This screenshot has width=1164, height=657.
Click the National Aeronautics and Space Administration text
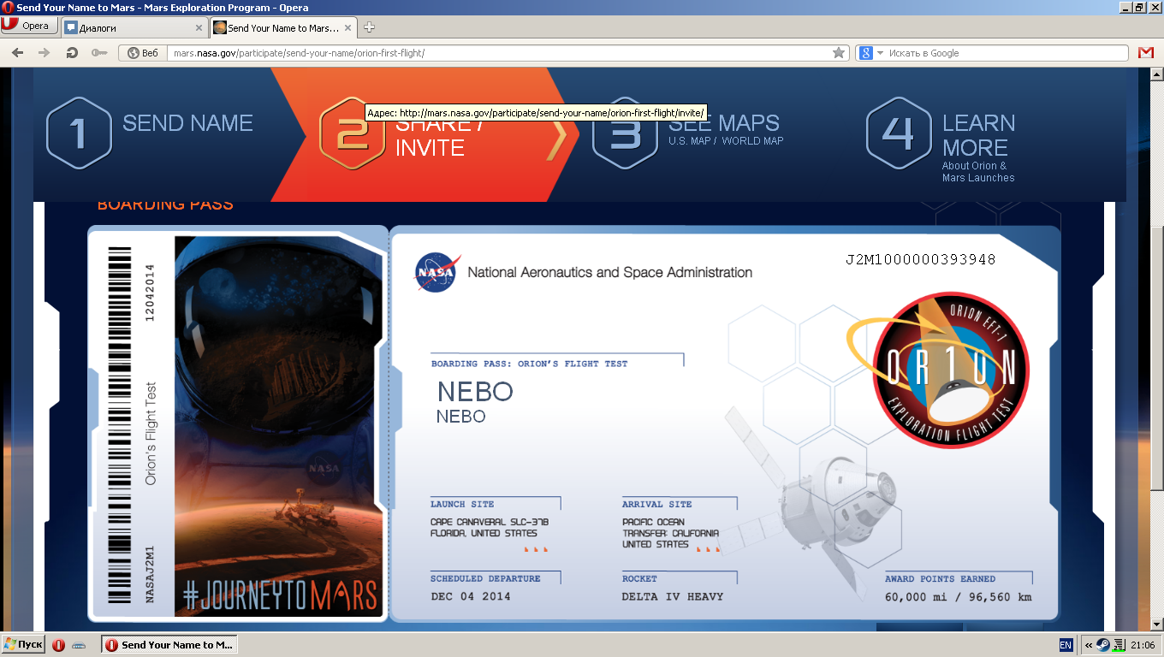pos(609,273)
